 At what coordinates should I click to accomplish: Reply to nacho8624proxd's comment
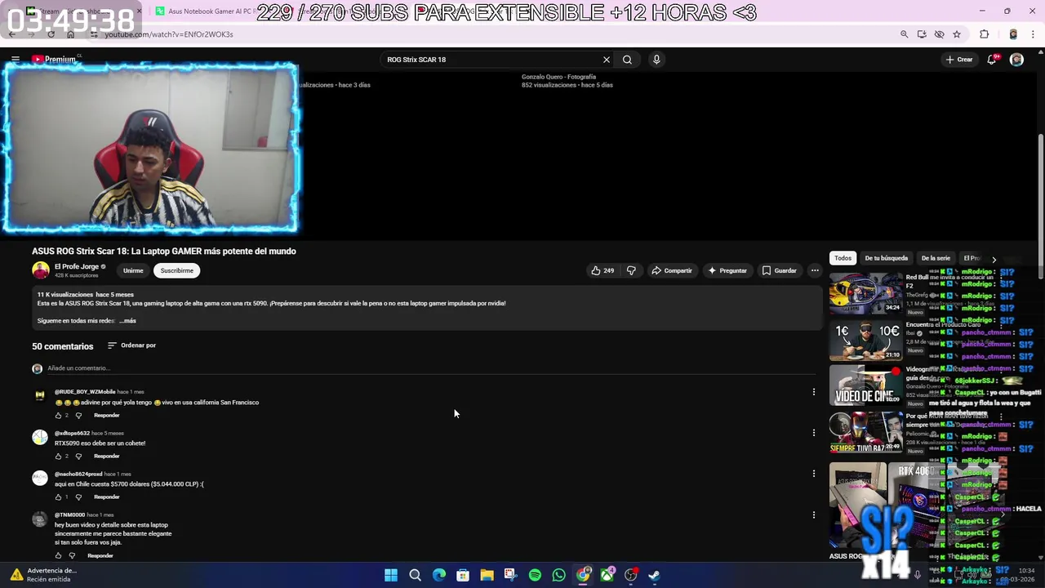click(x=106, y=497)
